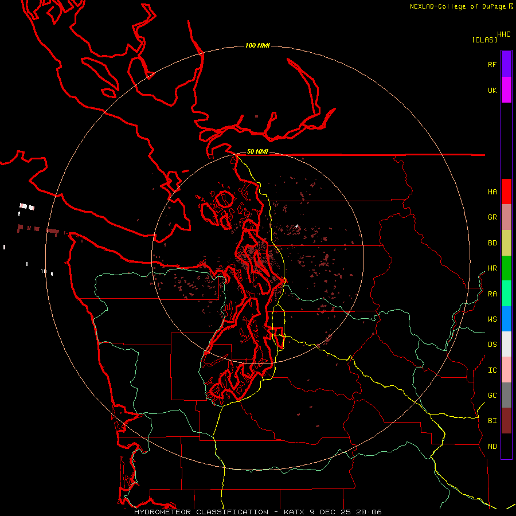Viewport: 516px width, 516px height.
Task: Click the BD legend label
Action: click(x=492, y=243)
